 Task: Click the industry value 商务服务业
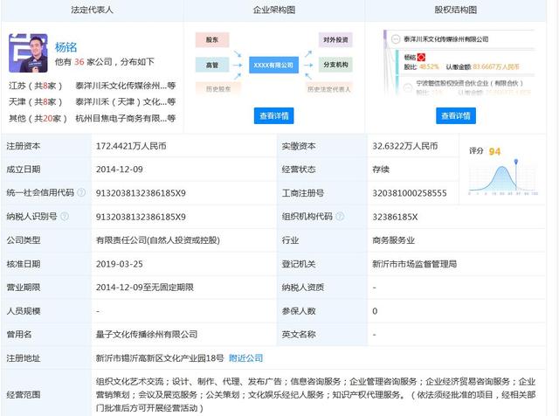[x=393, y=240]
